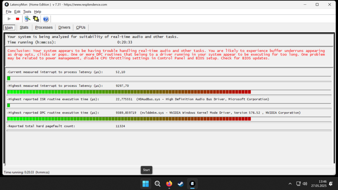This screenshot has width=338, height=190.
Task: Launch Steam from the taskbar
Action: pos(180,184)
